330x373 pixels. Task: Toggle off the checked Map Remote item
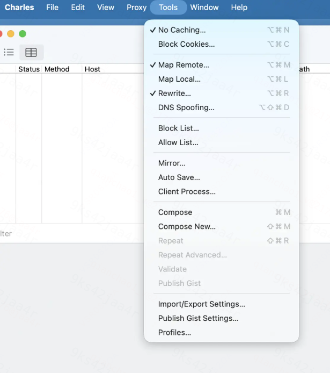(x=221, y=64)
